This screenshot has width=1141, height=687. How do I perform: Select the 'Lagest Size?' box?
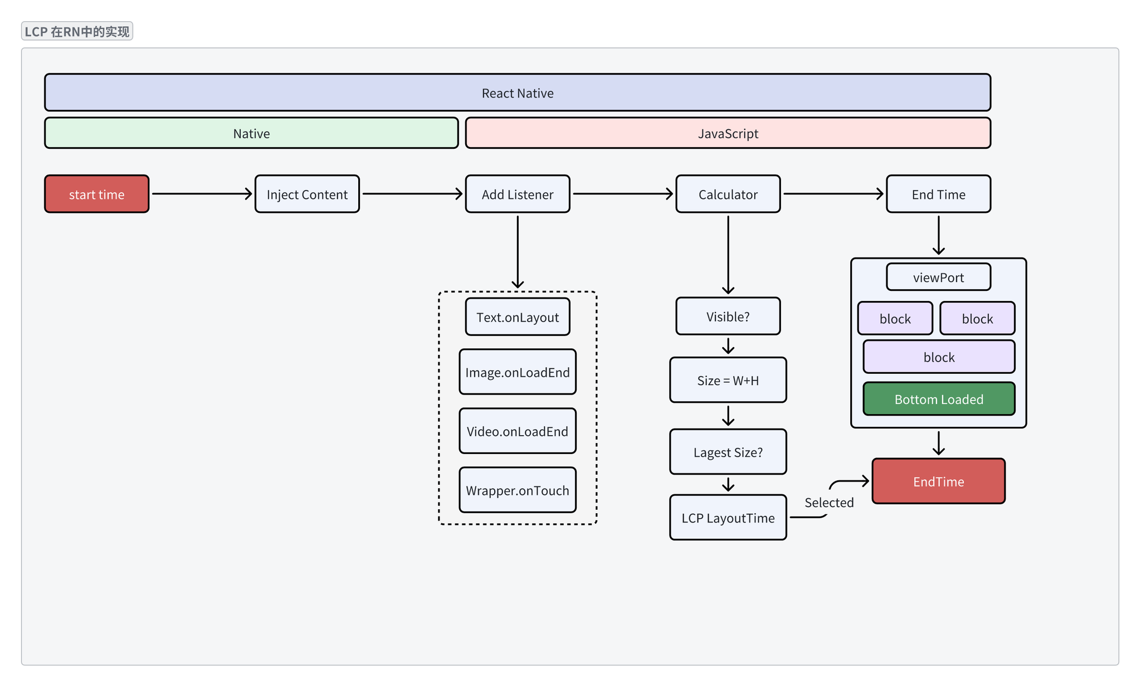728,452
